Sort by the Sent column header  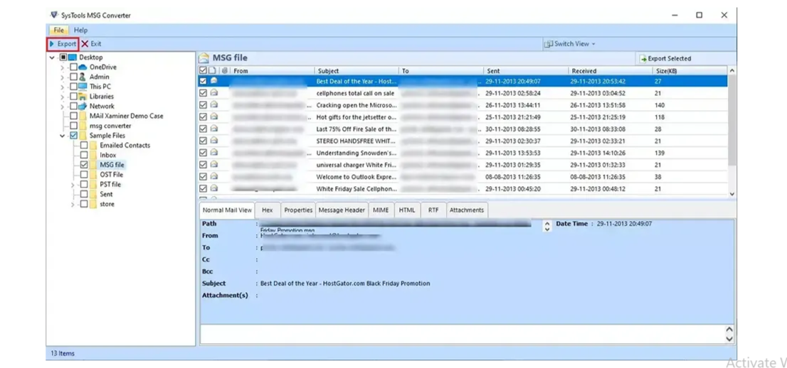[526, 71]
